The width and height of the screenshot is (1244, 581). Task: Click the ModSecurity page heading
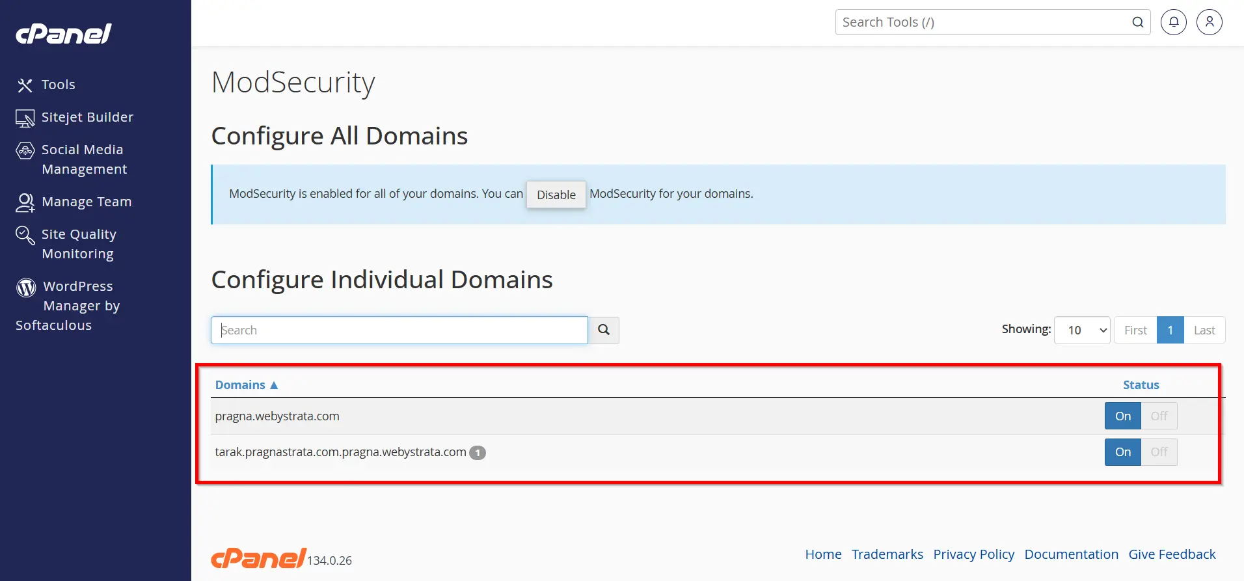click(x=293, y=83)
